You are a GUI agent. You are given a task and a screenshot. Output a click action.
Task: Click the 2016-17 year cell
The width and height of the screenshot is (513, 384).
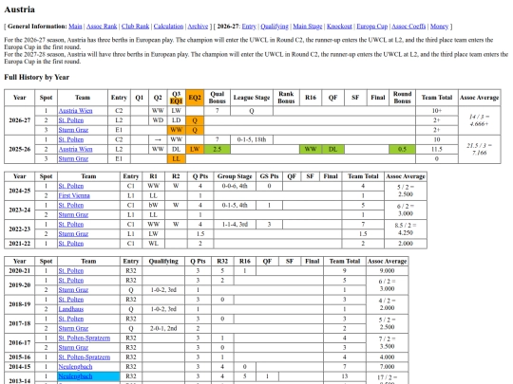(x=20, y=343)
